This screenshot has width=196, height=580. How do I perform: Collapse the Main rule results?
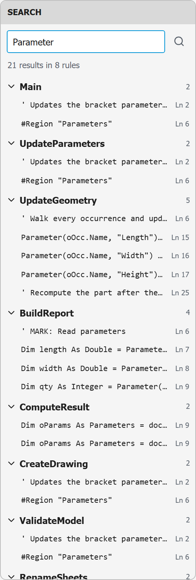(11, 87)
